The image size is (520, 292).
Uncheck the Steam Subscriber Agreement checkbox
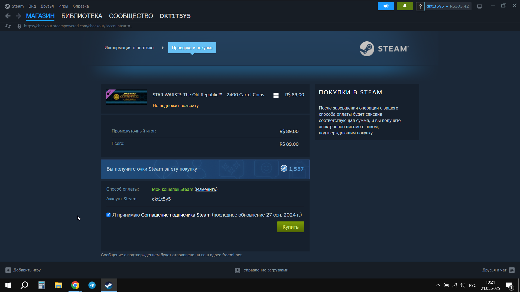[109, 215]
